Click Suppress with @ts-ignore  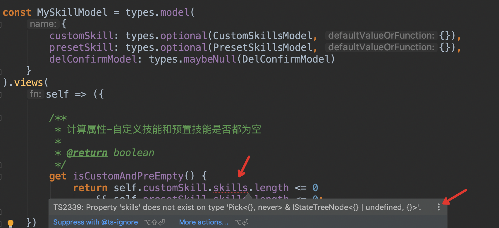tap(95, 222)
